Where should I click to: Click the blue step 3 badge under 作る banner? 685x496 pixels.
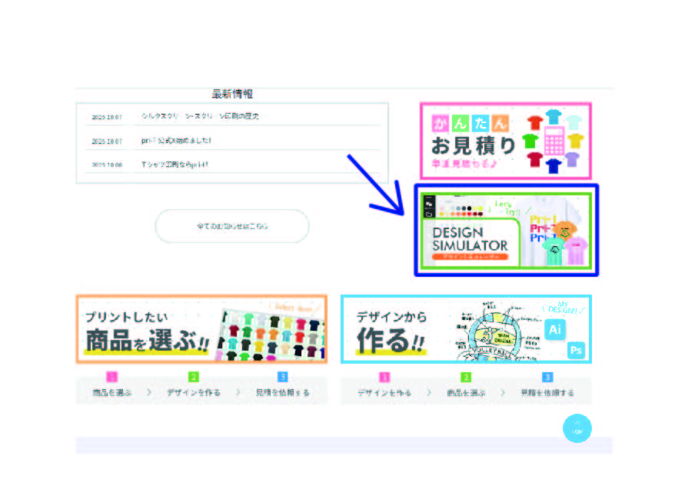pyautogui.click(x=547, y=377)
